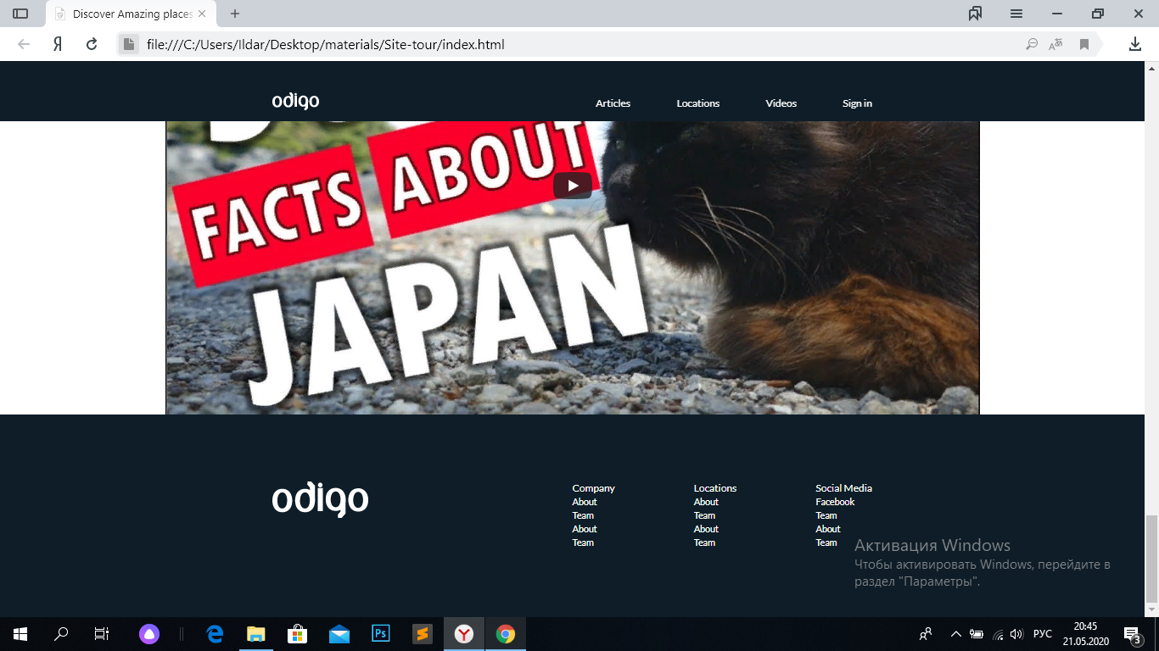Open the bookmarks manager icon in title bar
1159x651 pixels.
point(975,14)
